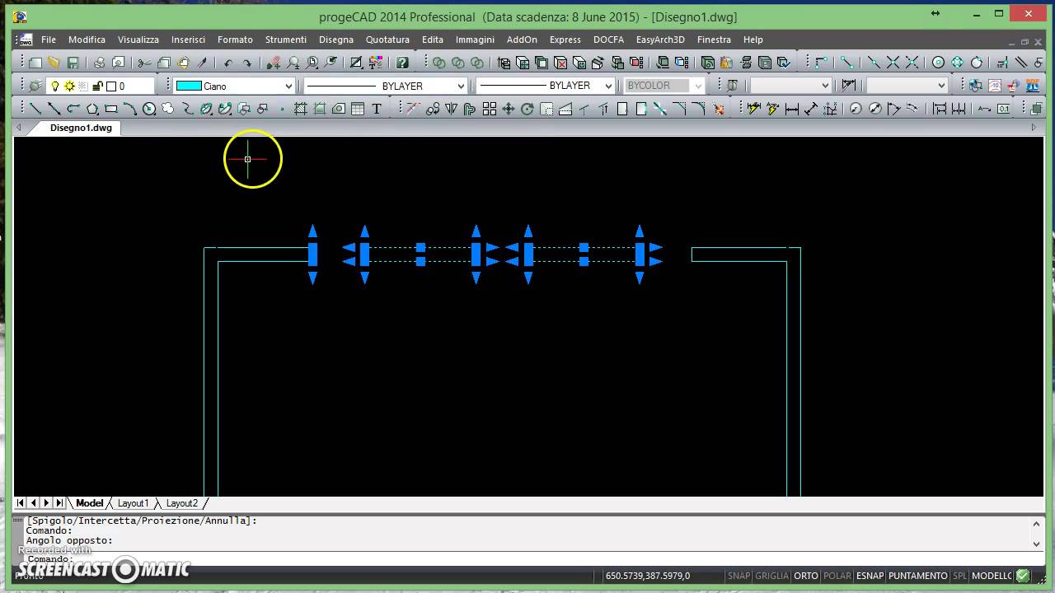Click the Undo arrow icon
Image resolution: width=1055 pixels, height=593 pixels.
228,63
